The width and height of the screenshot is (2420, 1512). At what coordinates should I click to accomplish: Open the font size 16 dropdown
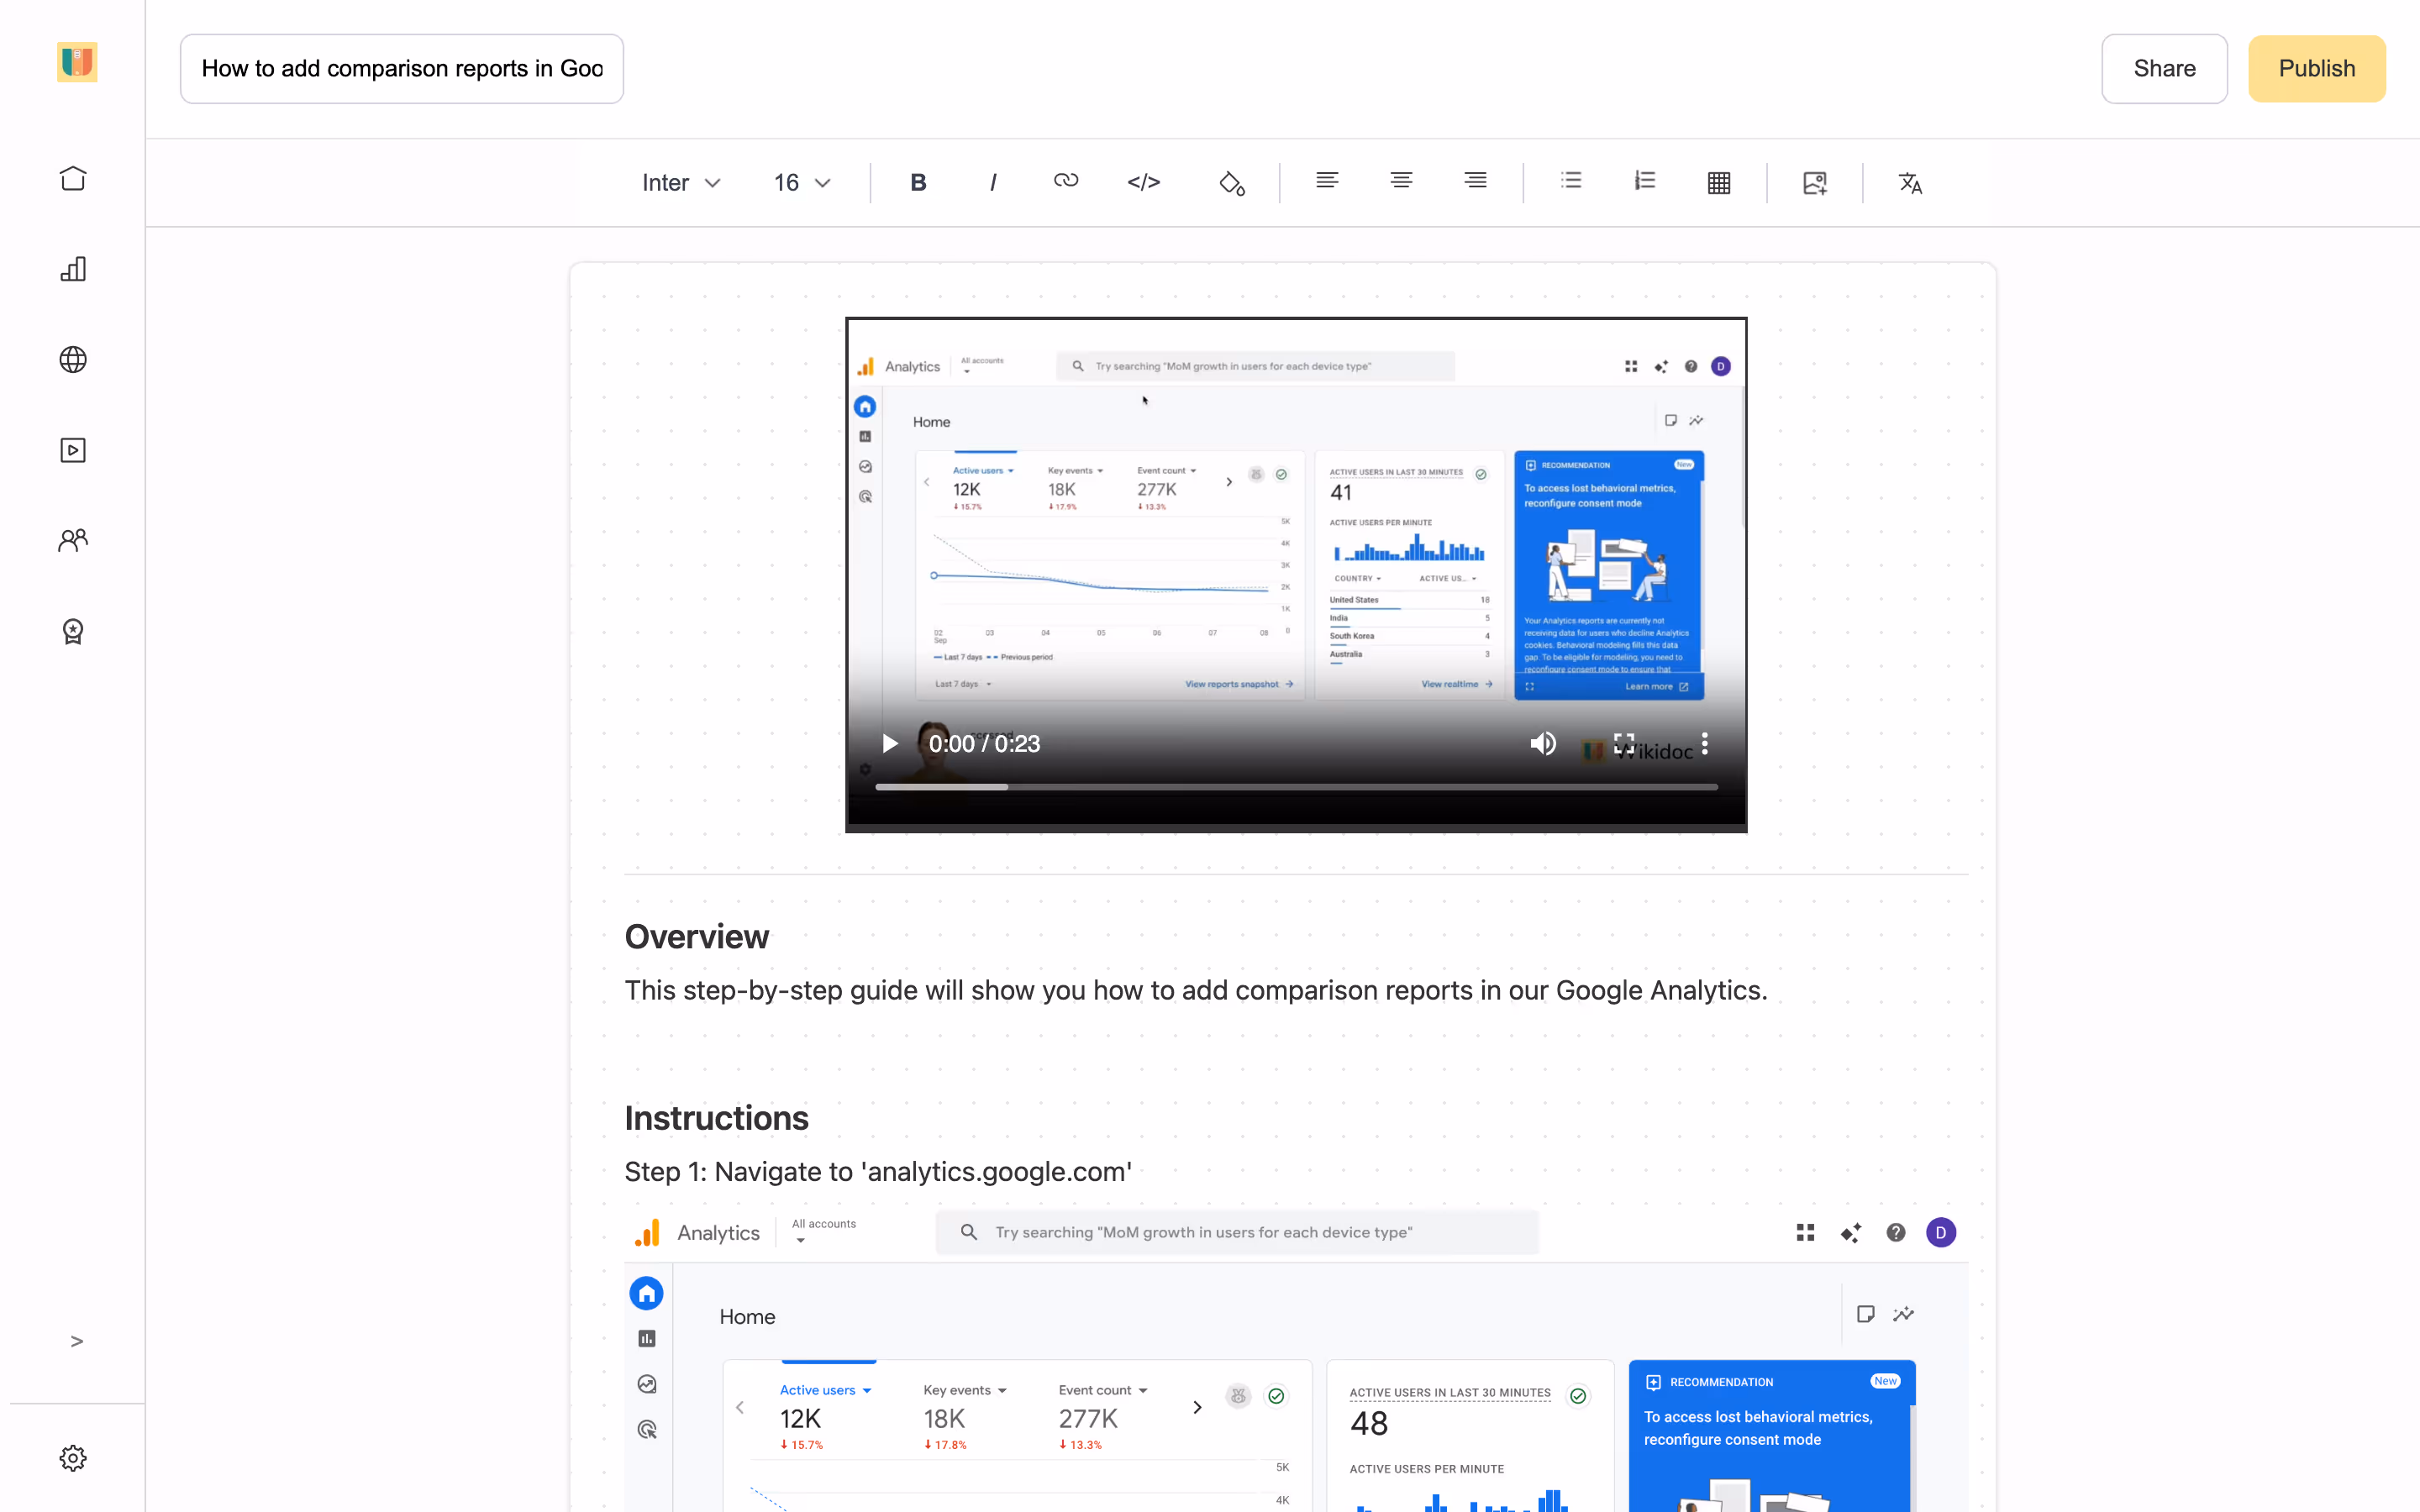800,183
